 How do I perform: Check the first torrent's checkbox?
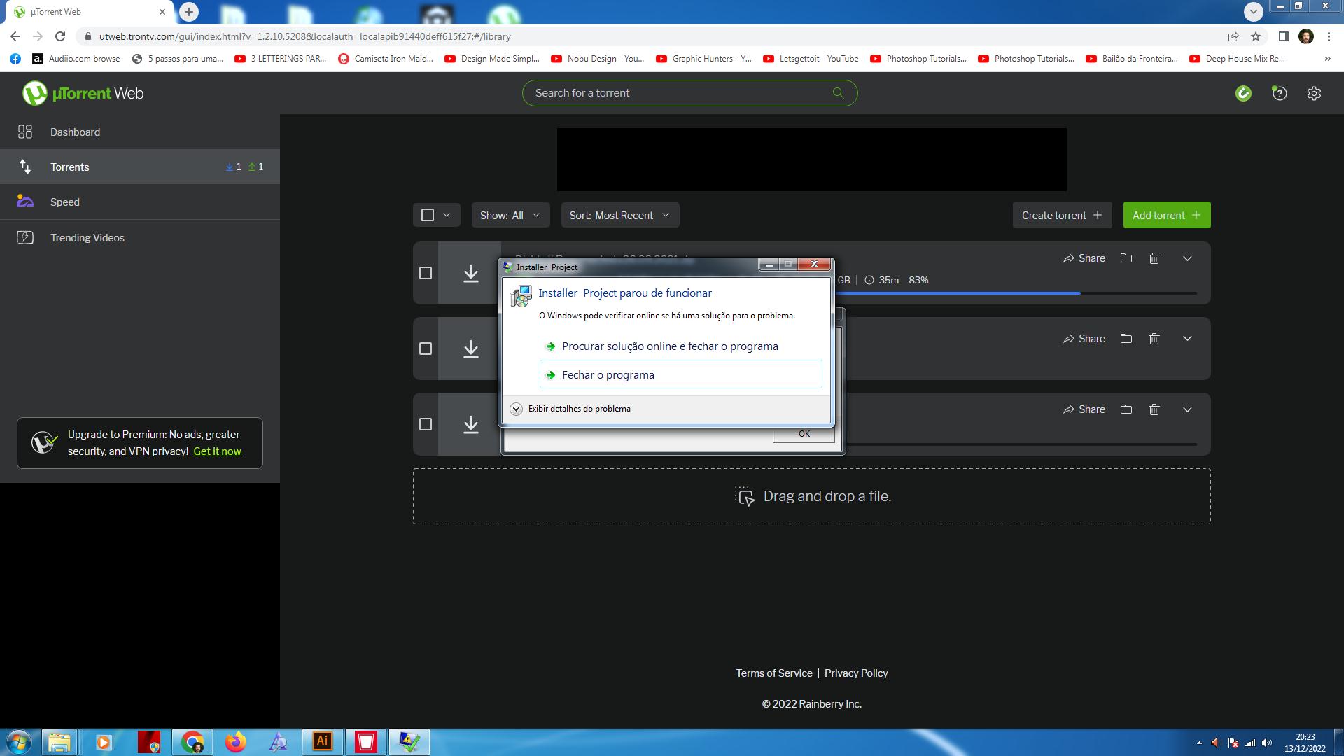426,273
